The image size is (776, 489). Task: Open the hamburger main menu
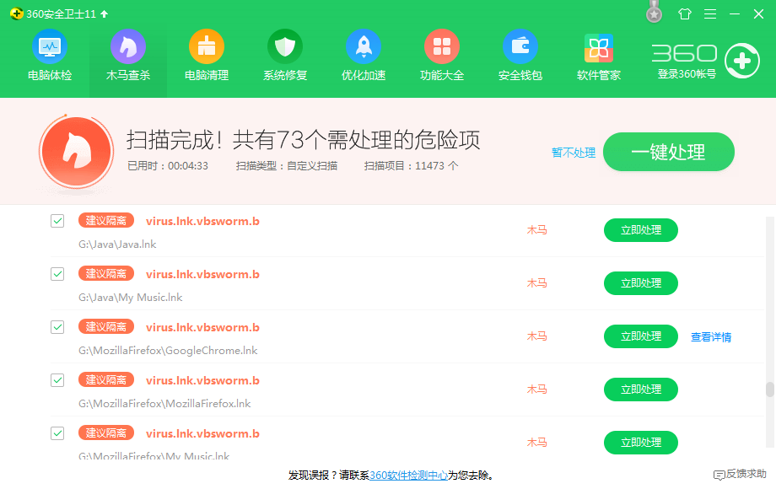(710, 13)
